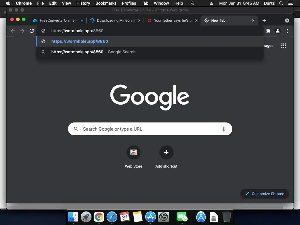The image size is (300, 225).
Task: Open Calendar from the Dock
Action: (x=125, y=217)
